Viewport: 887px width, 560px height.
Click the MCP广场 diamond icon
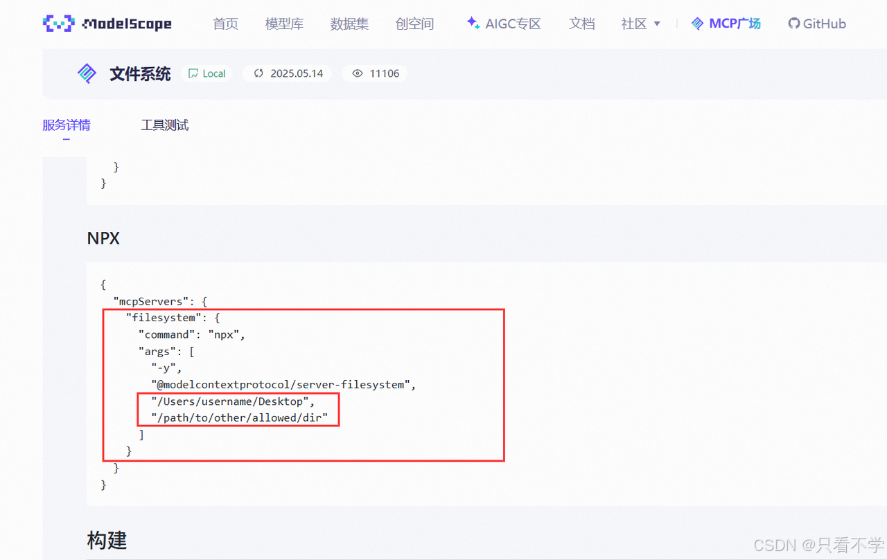[698, 24]
